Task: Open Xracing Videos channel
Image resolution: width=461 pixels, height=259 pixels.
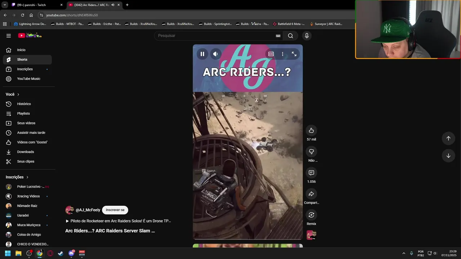Action: click(x=27, y=196)
